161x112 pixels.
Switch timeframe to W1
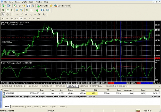click(34, 19)
